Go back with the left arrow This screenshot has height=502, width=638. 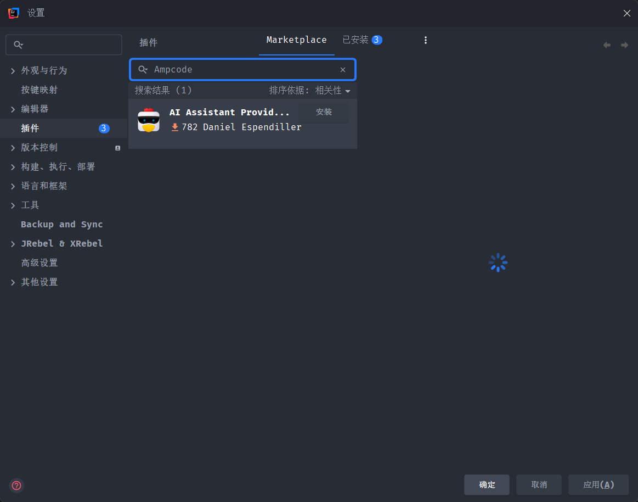(607, 45)
